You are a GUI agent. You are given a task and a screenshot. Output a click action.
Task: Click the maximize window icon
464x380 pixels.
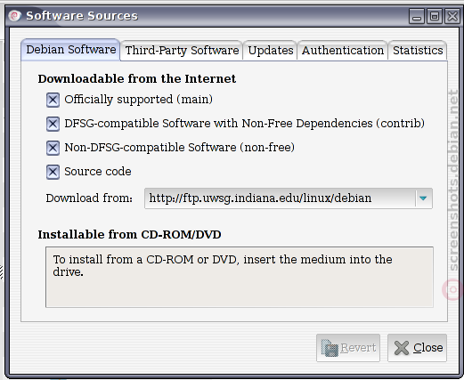tap(435, 16)
